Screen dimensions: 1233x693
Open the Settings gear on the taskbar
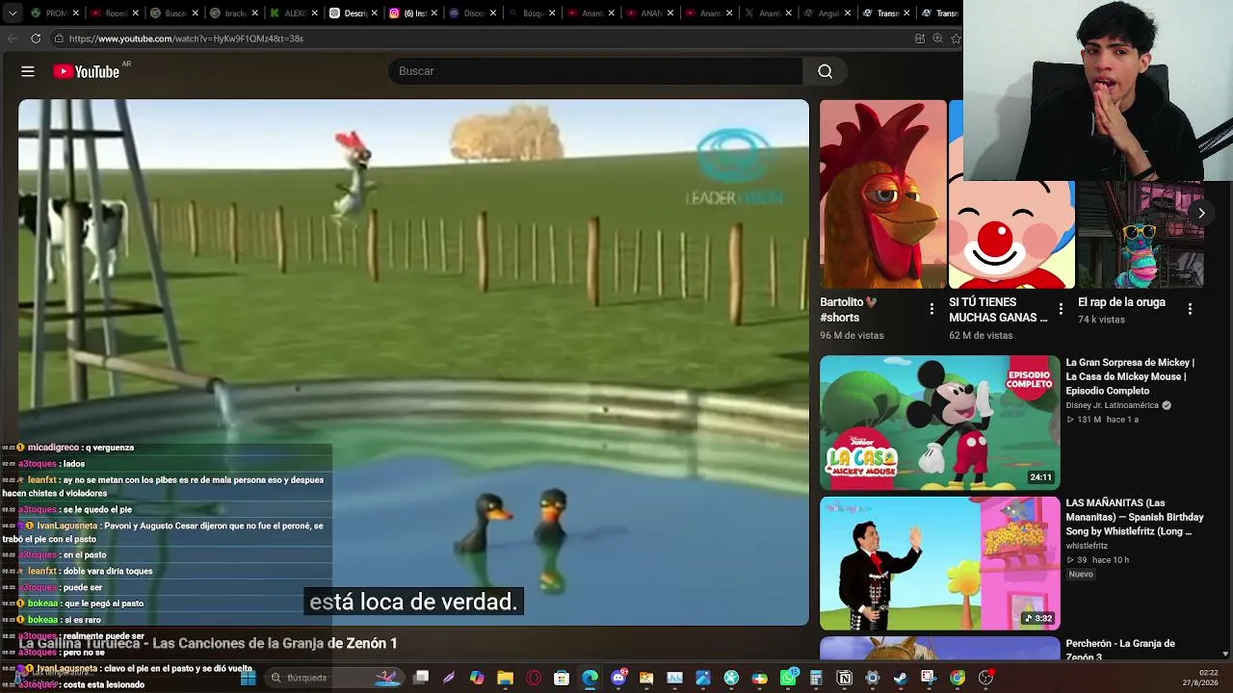tap(873, 678)
